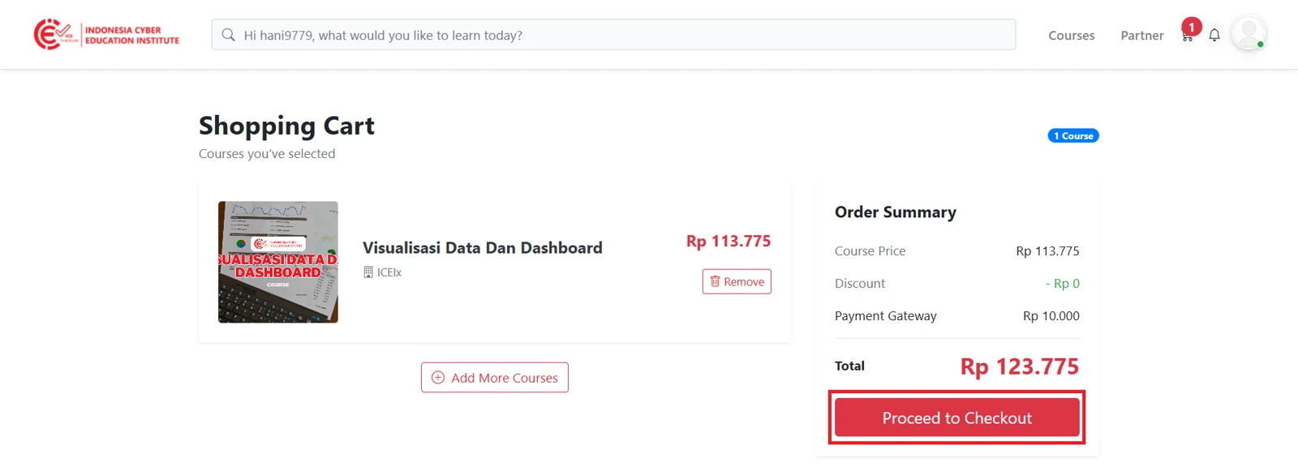This screenshot has width=1298, height=475.
Task: Click the building icon beside ICEIx
Action: click(368, 272)
